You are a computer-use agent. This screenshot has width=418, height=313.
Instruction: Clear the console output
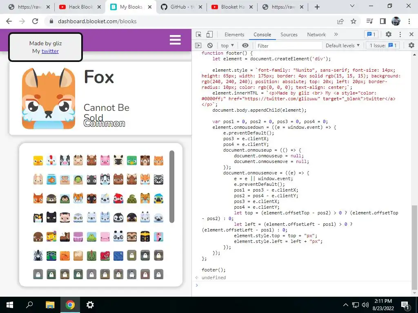210,46
